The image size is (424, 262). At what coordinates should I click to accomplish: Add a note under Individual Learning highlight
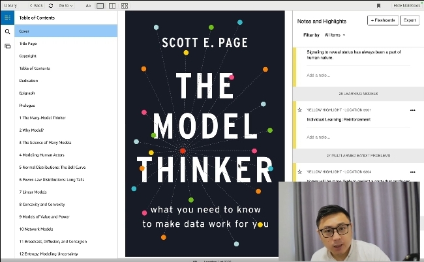[x=318, y=138]
